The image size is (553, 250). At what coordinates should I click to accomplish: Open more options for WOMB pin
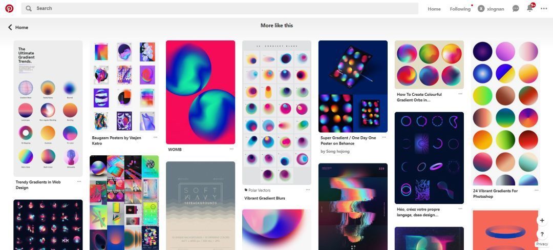[x=231, y=149]
